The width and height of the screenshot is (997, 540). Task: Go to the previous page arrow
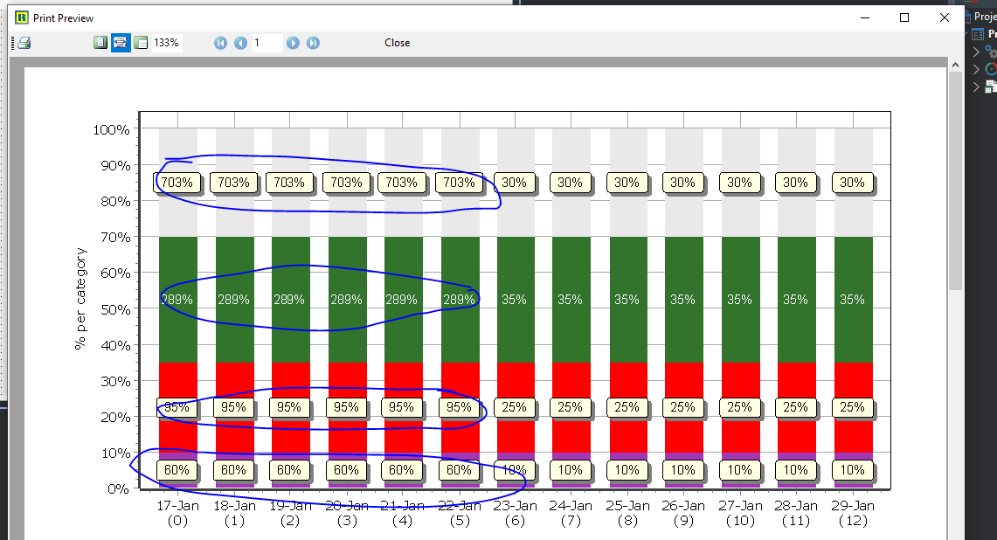[x=240, y=43]
